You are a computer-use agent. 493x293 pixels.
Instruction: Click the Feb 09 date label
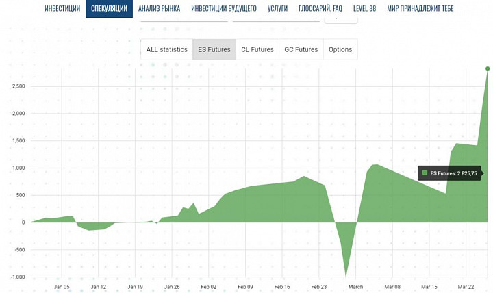[x=245, y=287]
